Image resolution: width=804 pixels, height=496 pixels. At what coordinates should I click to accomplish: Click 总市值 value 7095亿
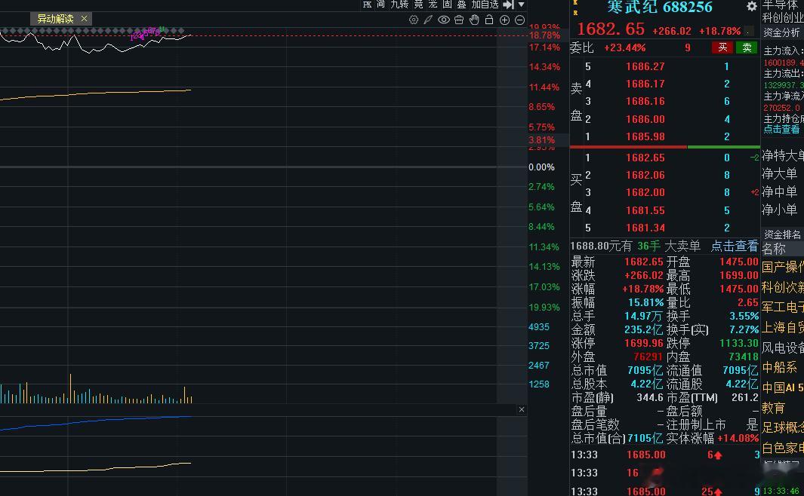pos(645,370)
